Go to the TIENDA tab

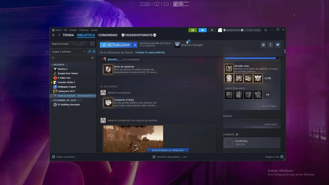coord(68,35)
